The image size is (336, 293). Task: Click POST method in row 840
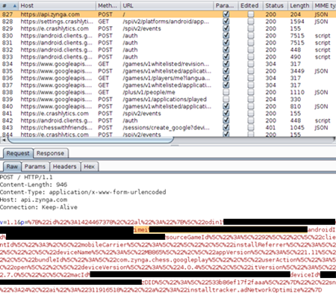(x=105, y=106)
